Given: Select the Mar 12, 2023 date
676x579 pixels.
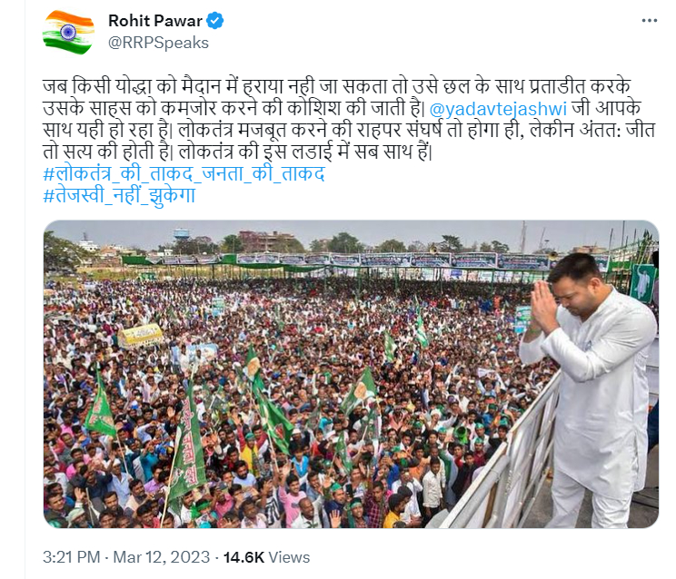Looking at the screenshot, I should [161, 557].
